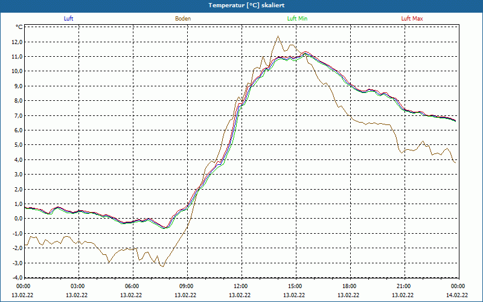Click the 'Luft' legend label
The image size is (483, 302).
[68, 19]
